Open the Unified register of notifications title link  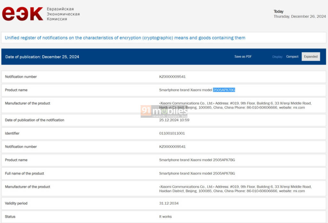point(125,38)
